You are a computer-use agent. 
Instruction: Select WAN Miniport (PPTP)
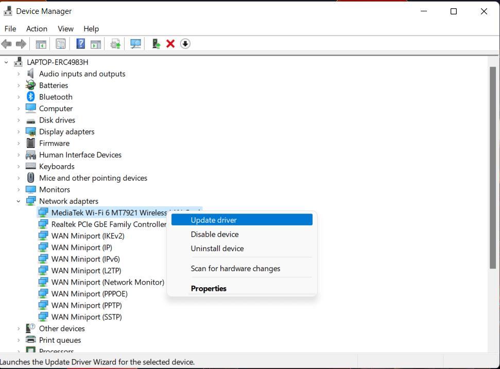(x=87, y=305)
